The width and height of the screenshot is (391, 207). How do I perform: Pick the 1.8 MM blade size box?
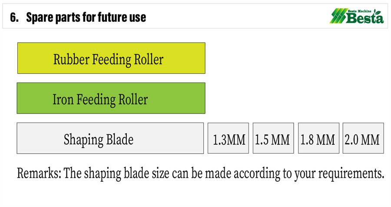click(318, 138)
